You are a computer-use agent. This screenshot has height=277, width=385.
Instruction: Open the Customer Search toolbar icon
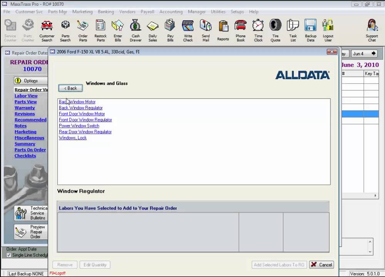pos(47,30)
